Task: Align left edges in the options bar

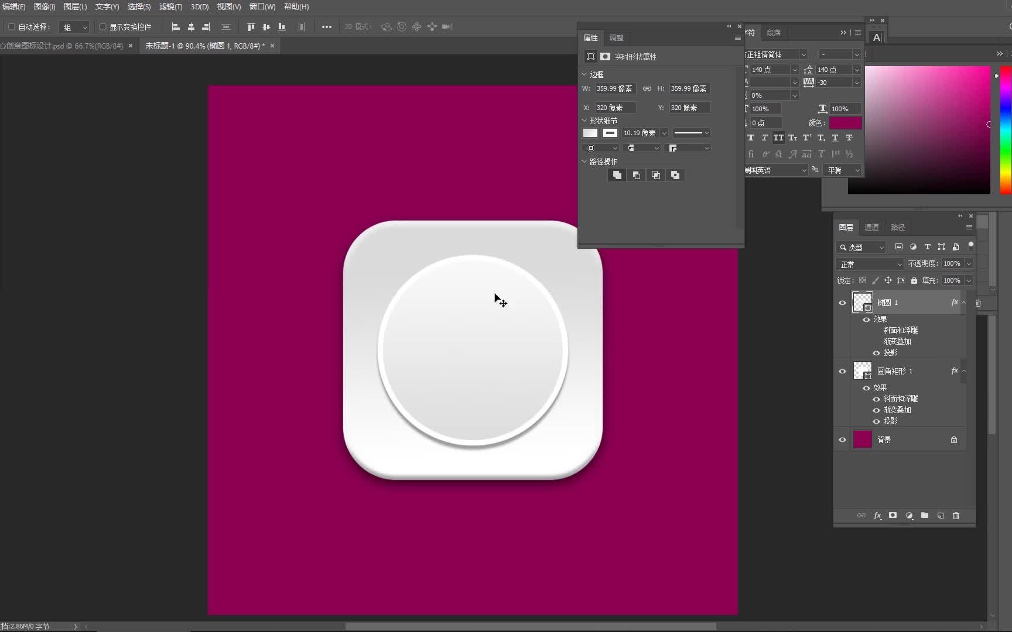Action: click(x=176, y=27)
